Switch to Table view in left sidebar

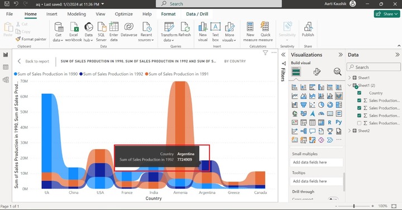6,67
